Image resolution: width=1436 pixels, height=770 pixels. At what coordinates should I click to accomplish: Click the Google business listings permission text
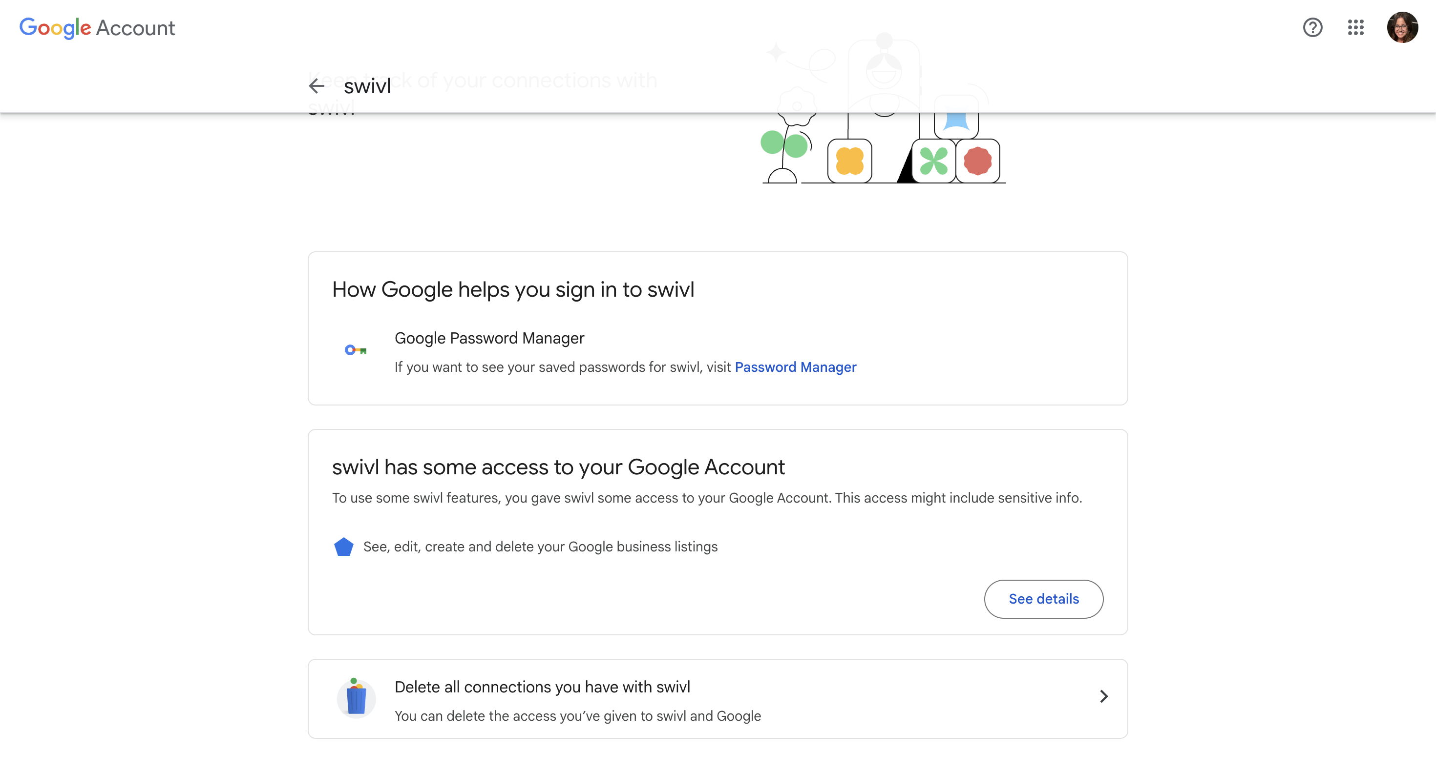(540, 547)
